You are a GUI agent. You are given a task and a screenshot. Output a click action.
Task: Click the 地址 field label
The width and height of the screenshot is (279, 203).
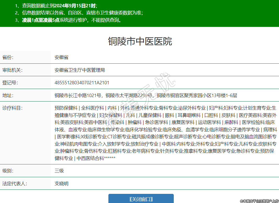click(x=8, y=95)
